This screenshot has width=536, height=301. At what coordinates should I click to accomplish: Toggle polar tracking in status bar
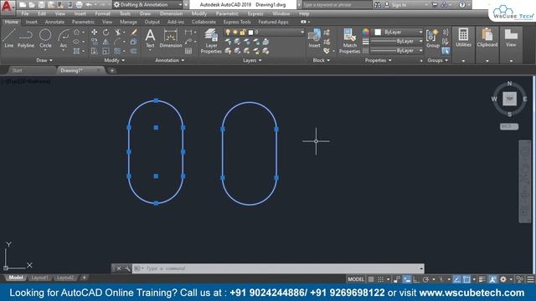tap(425, 279)
